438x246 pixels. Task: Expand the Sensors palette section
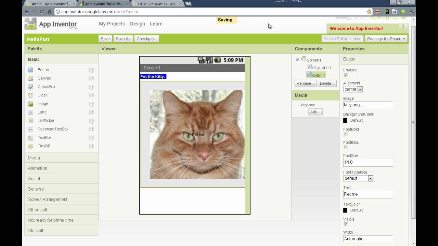point(61,189)
